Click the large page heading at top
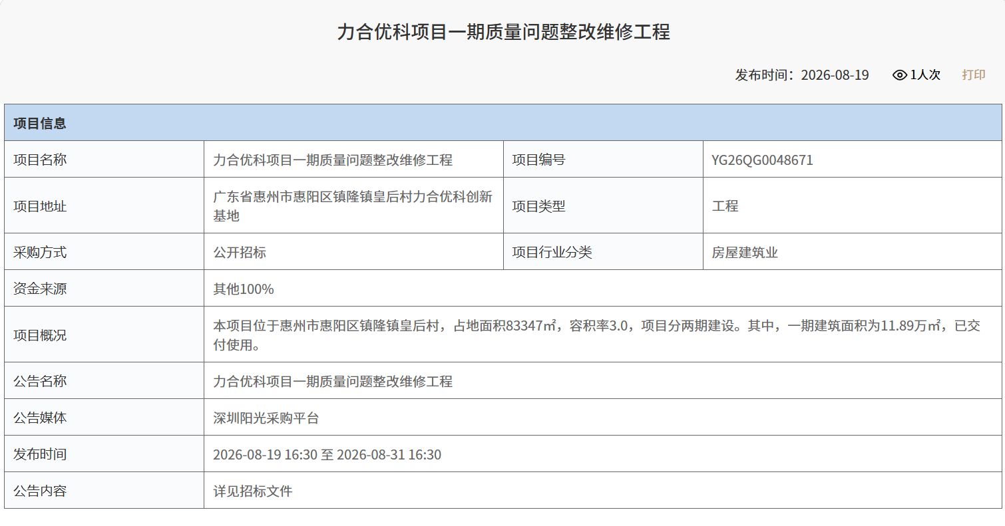Image resolution: width=1005 pixels, height=526 pixels. 503,32
